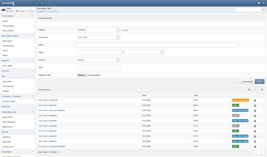The width and height of the screenshot is (267, 157).
Task: Click the Notlar input field
Action: coord(157,45)
